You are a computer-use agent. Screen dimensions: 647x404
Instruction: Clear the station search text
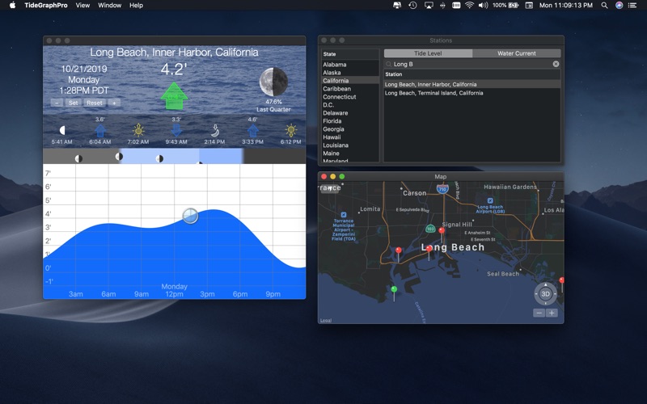556,64
